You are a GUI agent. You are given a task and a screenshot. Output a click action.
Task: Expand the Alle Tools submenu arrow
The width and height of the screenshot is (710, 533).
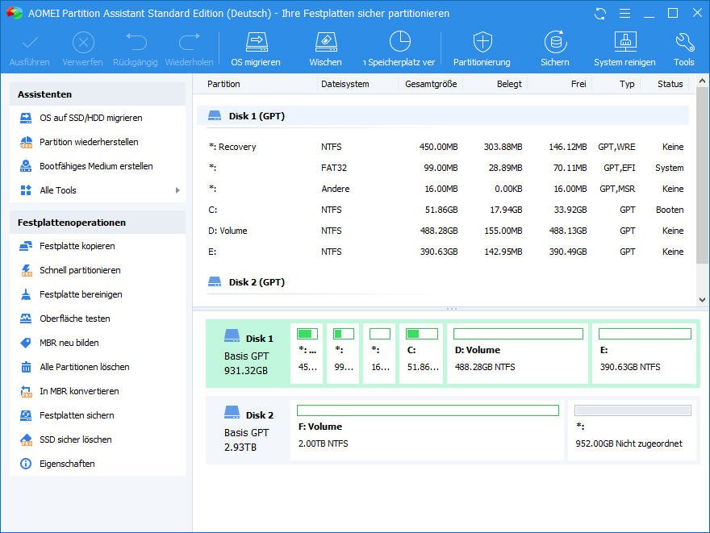(x=177, y=190)
